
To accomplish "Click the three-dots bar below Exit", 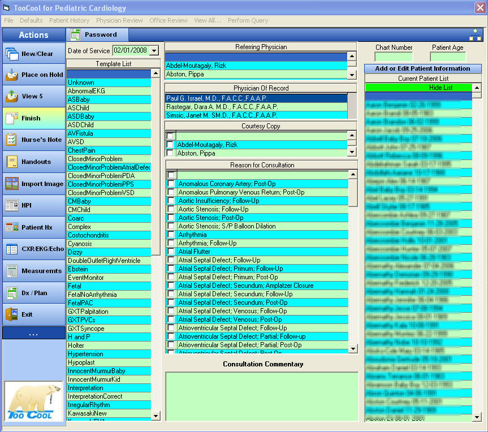I will point(33,334).
